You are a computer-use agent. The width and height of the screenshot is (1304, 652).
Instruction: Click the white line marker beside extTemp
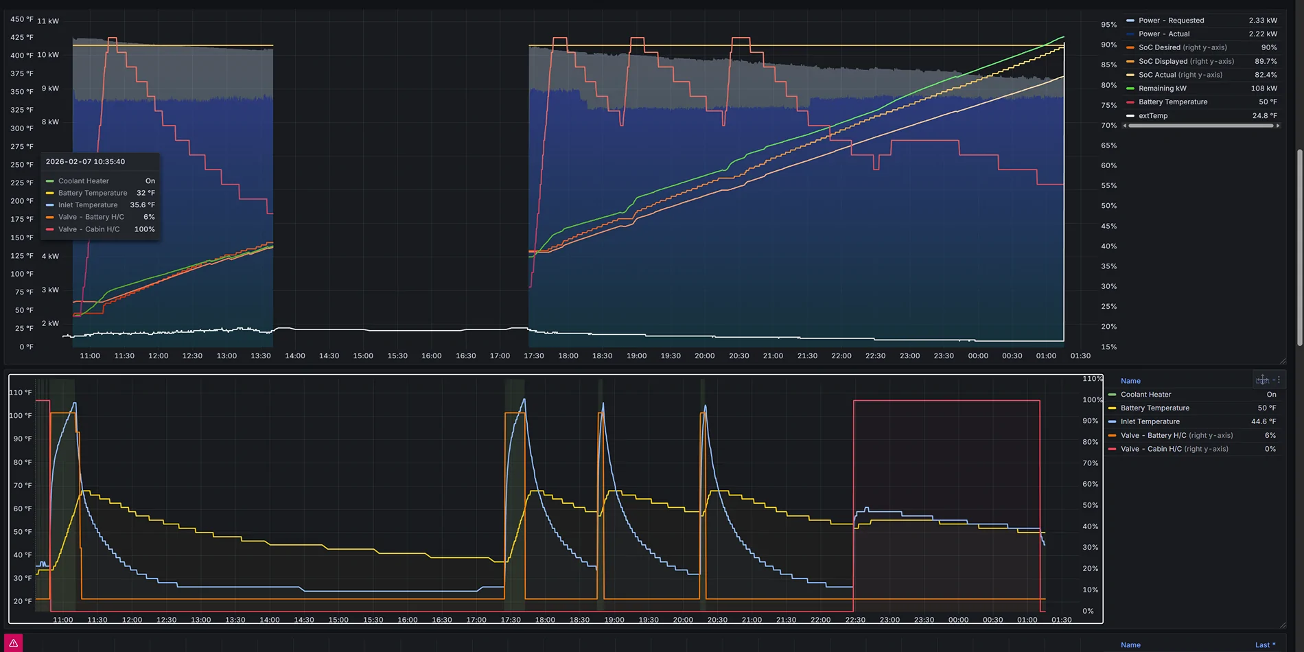(1130, 115)
